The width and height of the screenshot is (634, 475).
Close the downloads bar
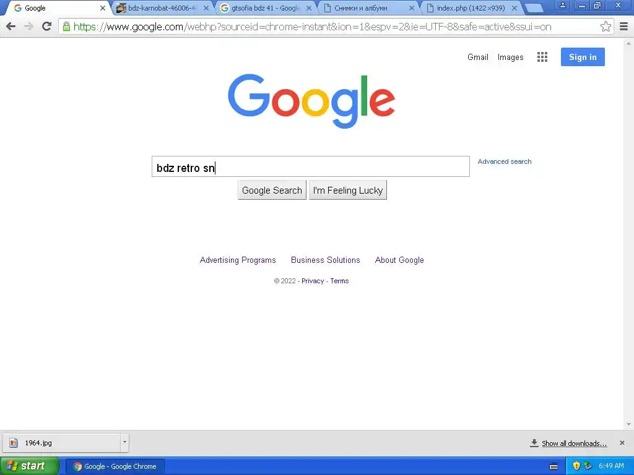tap(622, 443)
